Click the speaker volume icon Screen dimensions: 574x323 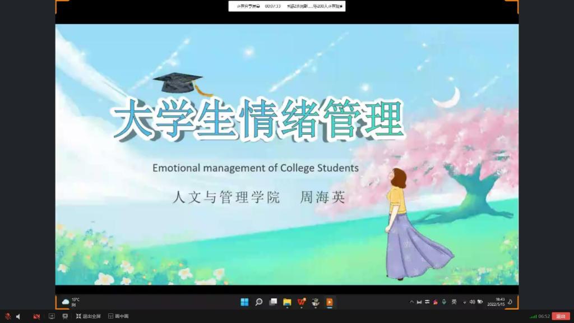pyautogui.click(x=18, y=316)
